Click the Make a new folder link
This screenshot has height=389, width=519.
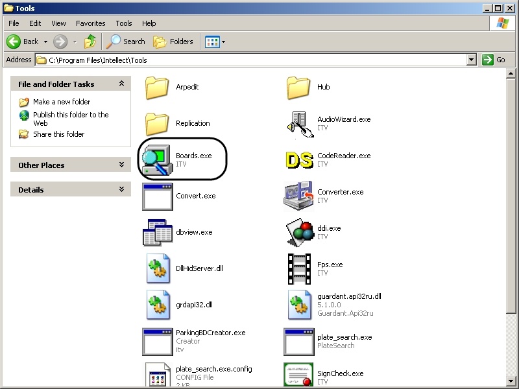pyautogui.click(x=62, y=102)
